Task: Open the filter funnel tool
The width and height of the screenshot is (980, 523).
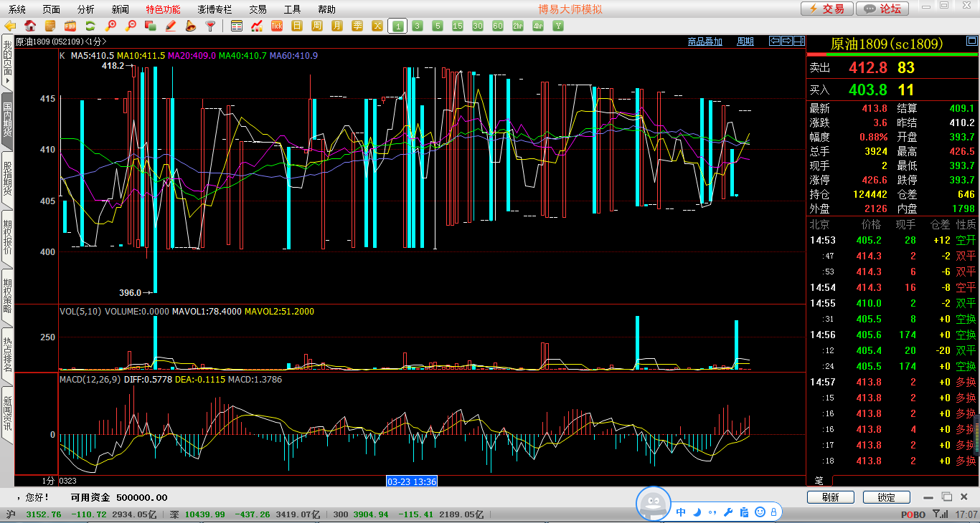Action: click(211, 26)
